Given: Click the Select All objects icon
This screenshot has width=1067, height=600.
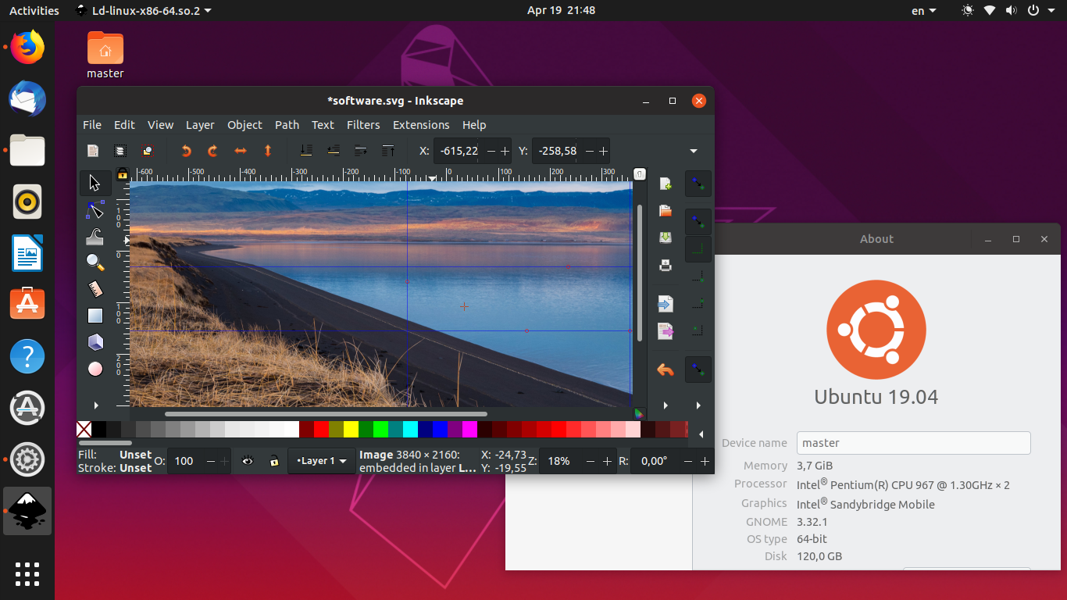Looking at the screenshot, I should point(93,151).
